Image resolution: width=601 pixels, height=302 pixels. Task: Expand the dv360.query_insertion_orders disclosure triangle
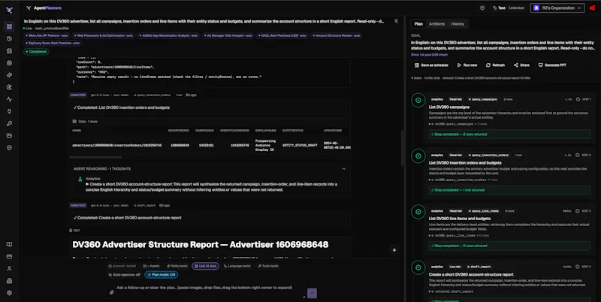point(430,180)
